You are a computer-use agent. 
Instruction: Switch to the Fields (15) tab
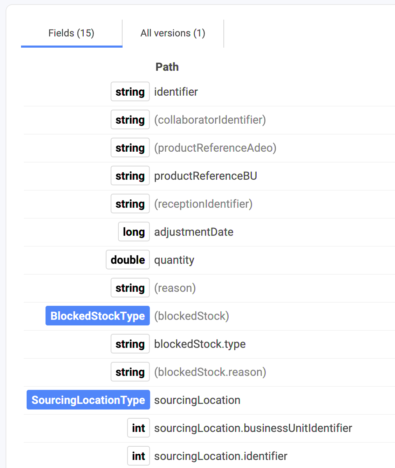coord(71,33)
